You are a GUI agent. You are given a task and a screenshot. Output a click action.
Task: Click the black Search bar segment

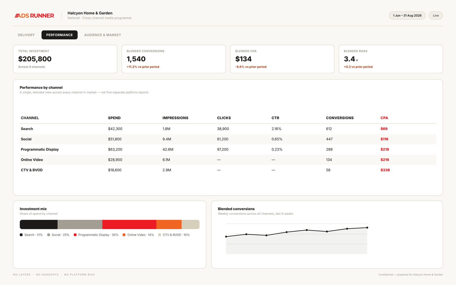click(x=39, y=224)
